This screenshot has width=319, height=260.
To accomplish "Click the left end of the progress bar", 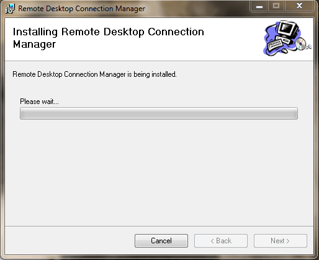I will [x=23, y=113].
